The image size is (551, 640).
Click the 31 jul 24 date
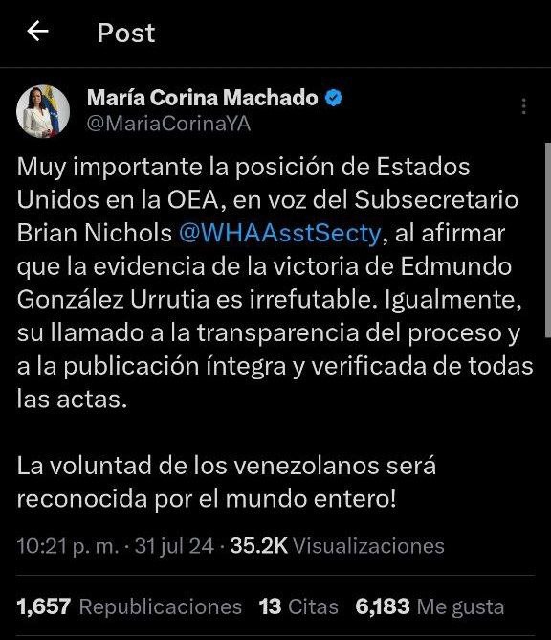[174, 546]
